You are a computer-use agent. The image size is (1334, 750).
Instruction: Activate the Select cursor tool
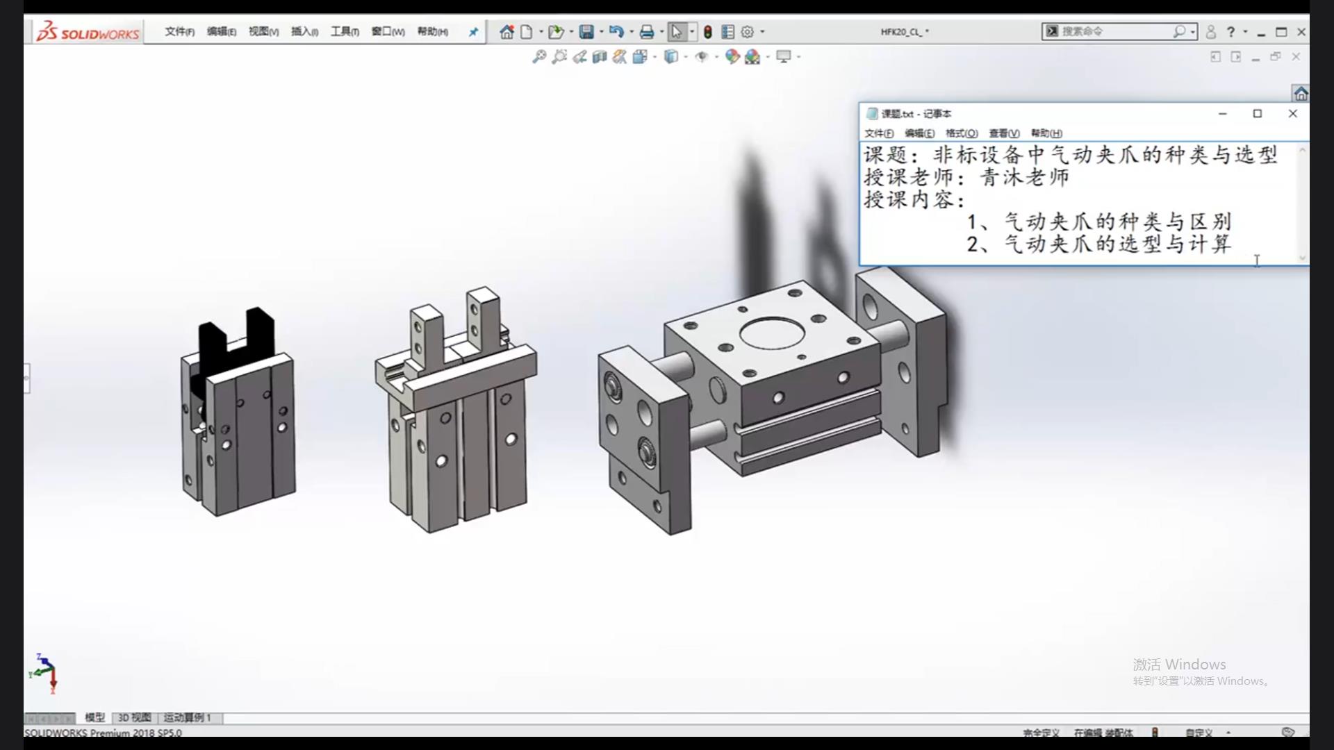[677, 32]
